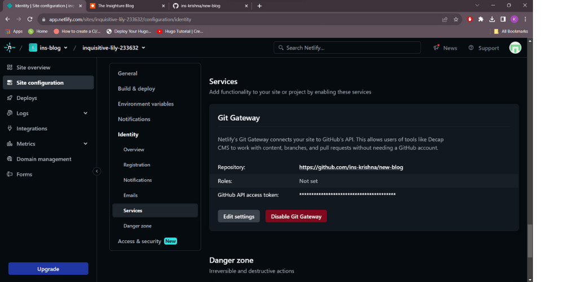
Task: Collapse the sidebar with arrow button
Action: [97, 171]
